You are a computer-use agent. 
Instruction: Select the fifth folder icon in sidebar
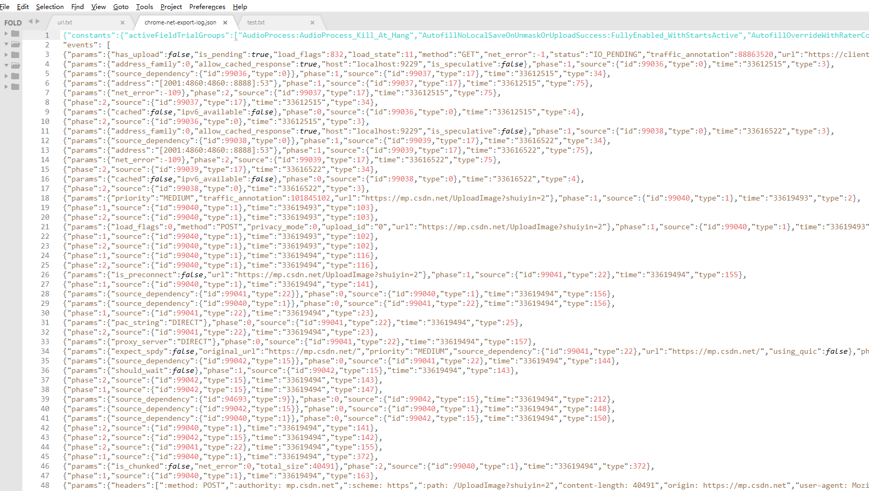(15, 76)
